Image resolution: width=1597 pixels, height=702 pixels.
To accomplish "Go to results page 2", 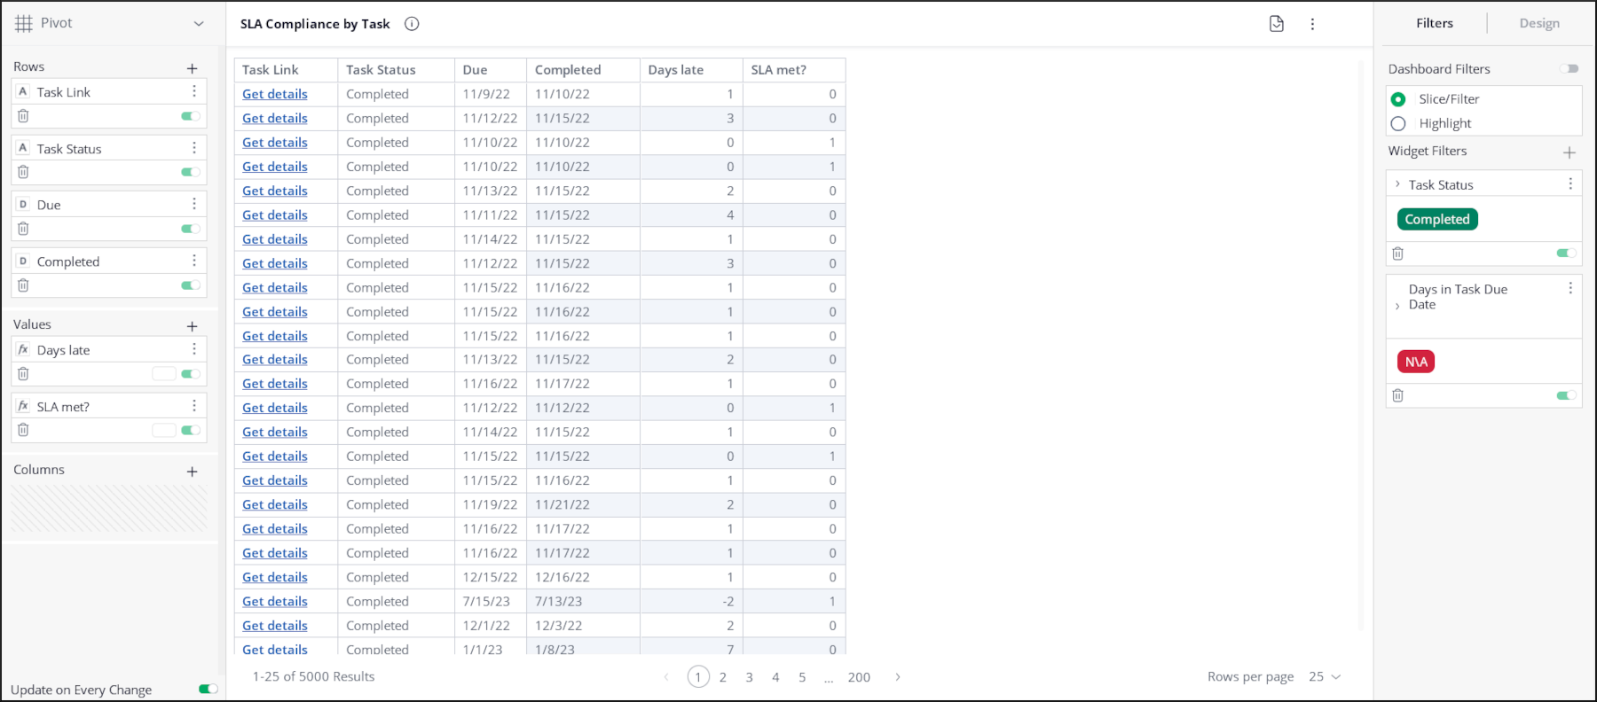I will pos(723,677).
